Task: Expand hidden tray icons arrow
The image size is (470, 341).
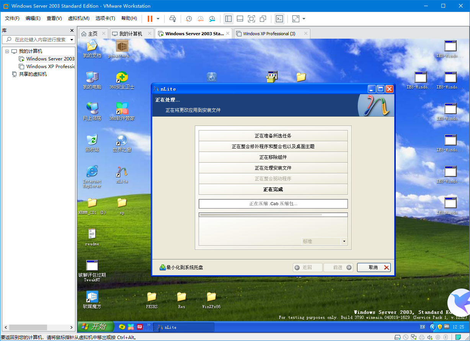Action: [433, 327]
